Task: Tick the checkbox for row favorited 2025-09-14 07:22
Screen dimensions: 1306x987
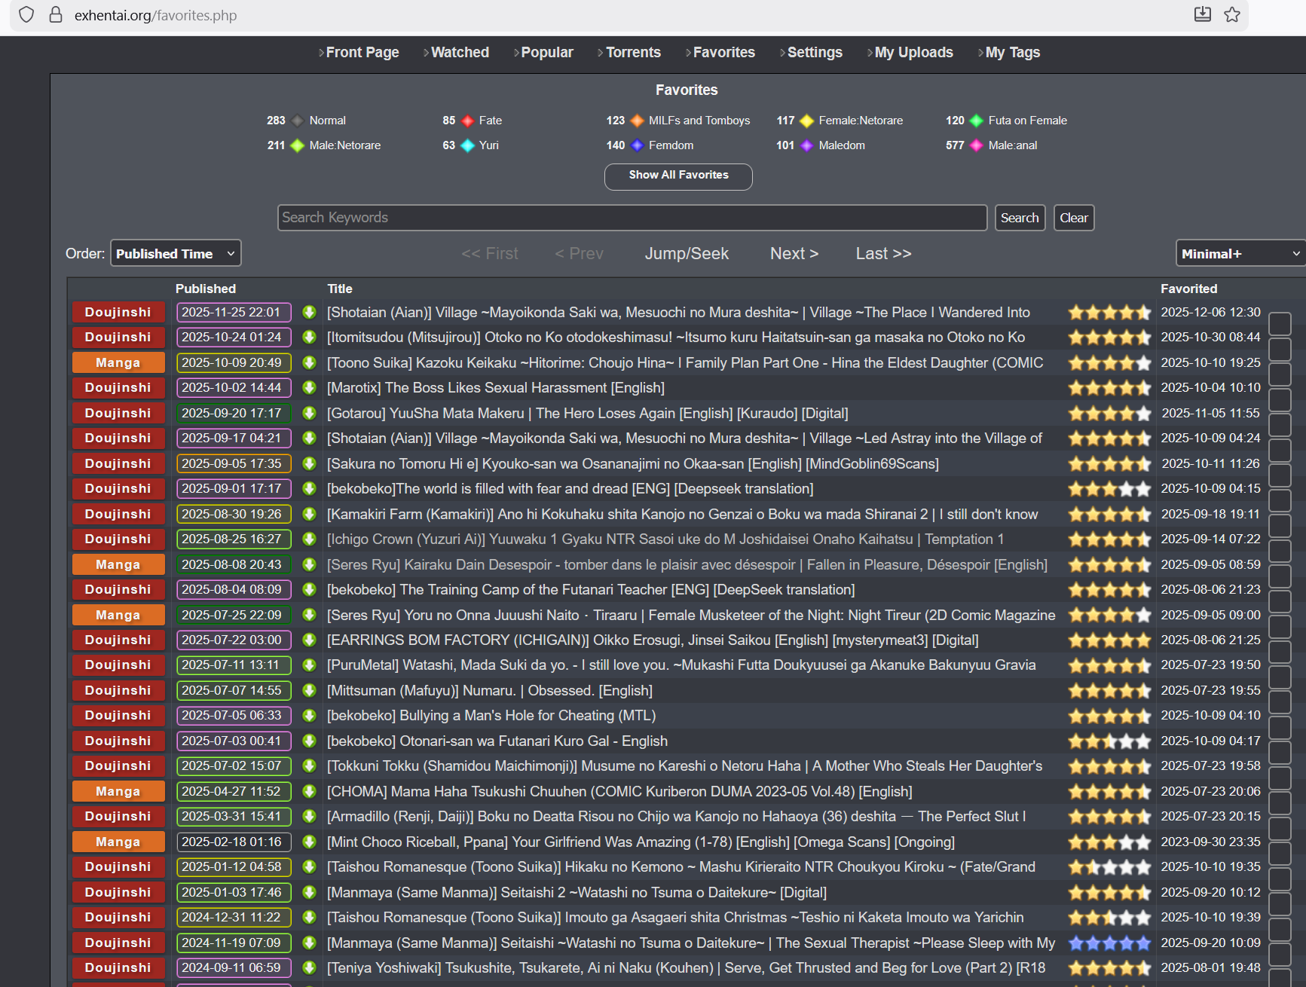Action: 1280,551
